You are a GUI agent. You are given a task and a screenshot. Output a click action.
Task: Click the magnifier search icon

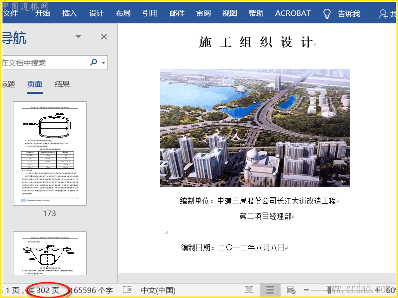(94, 62)
